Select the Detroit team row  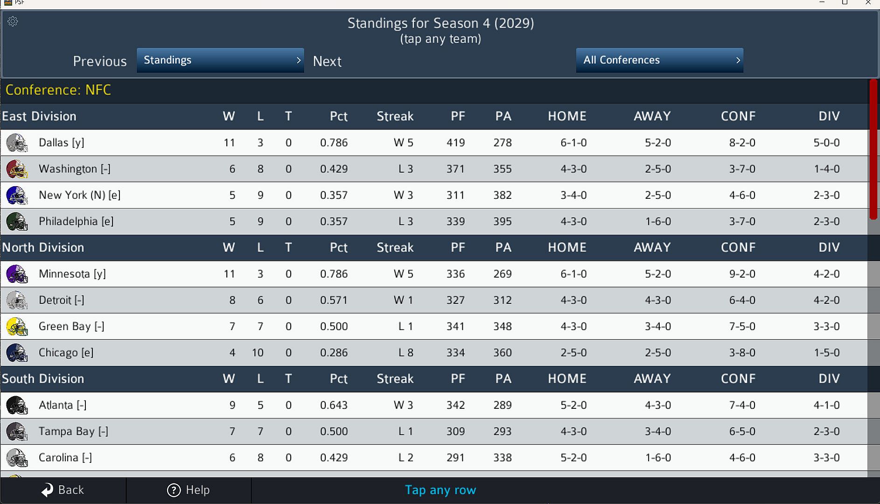(434, 300)
